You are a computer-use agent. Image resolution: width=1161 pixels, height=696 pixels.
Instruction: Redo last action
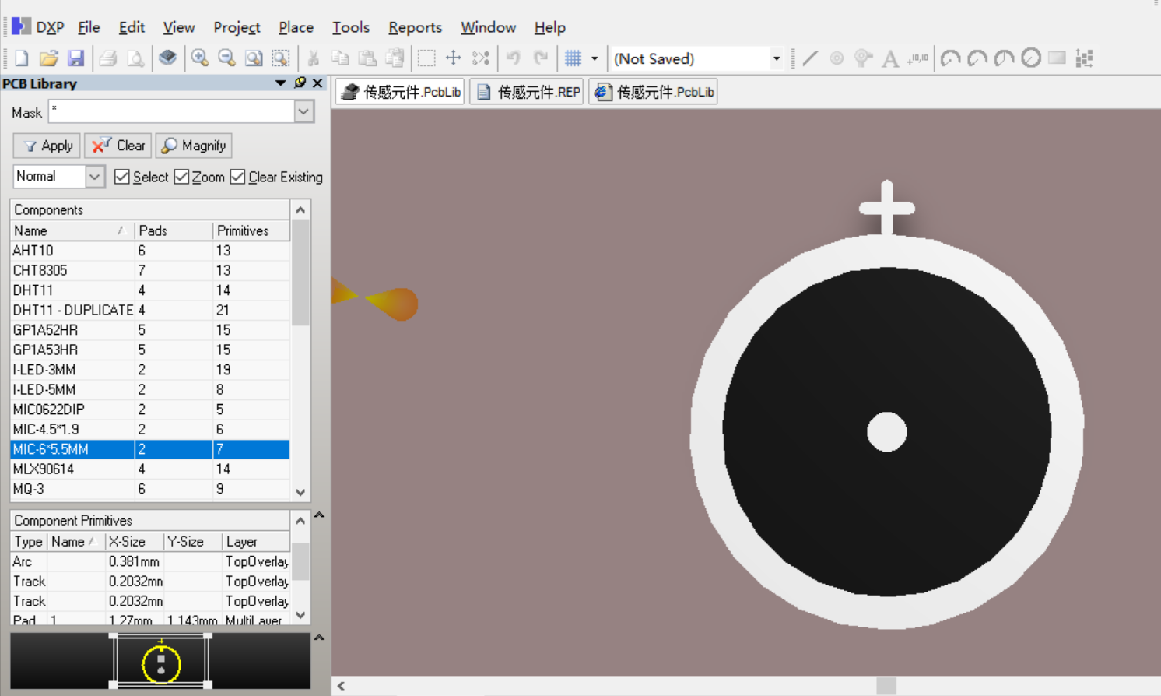(x=540, y=58)
